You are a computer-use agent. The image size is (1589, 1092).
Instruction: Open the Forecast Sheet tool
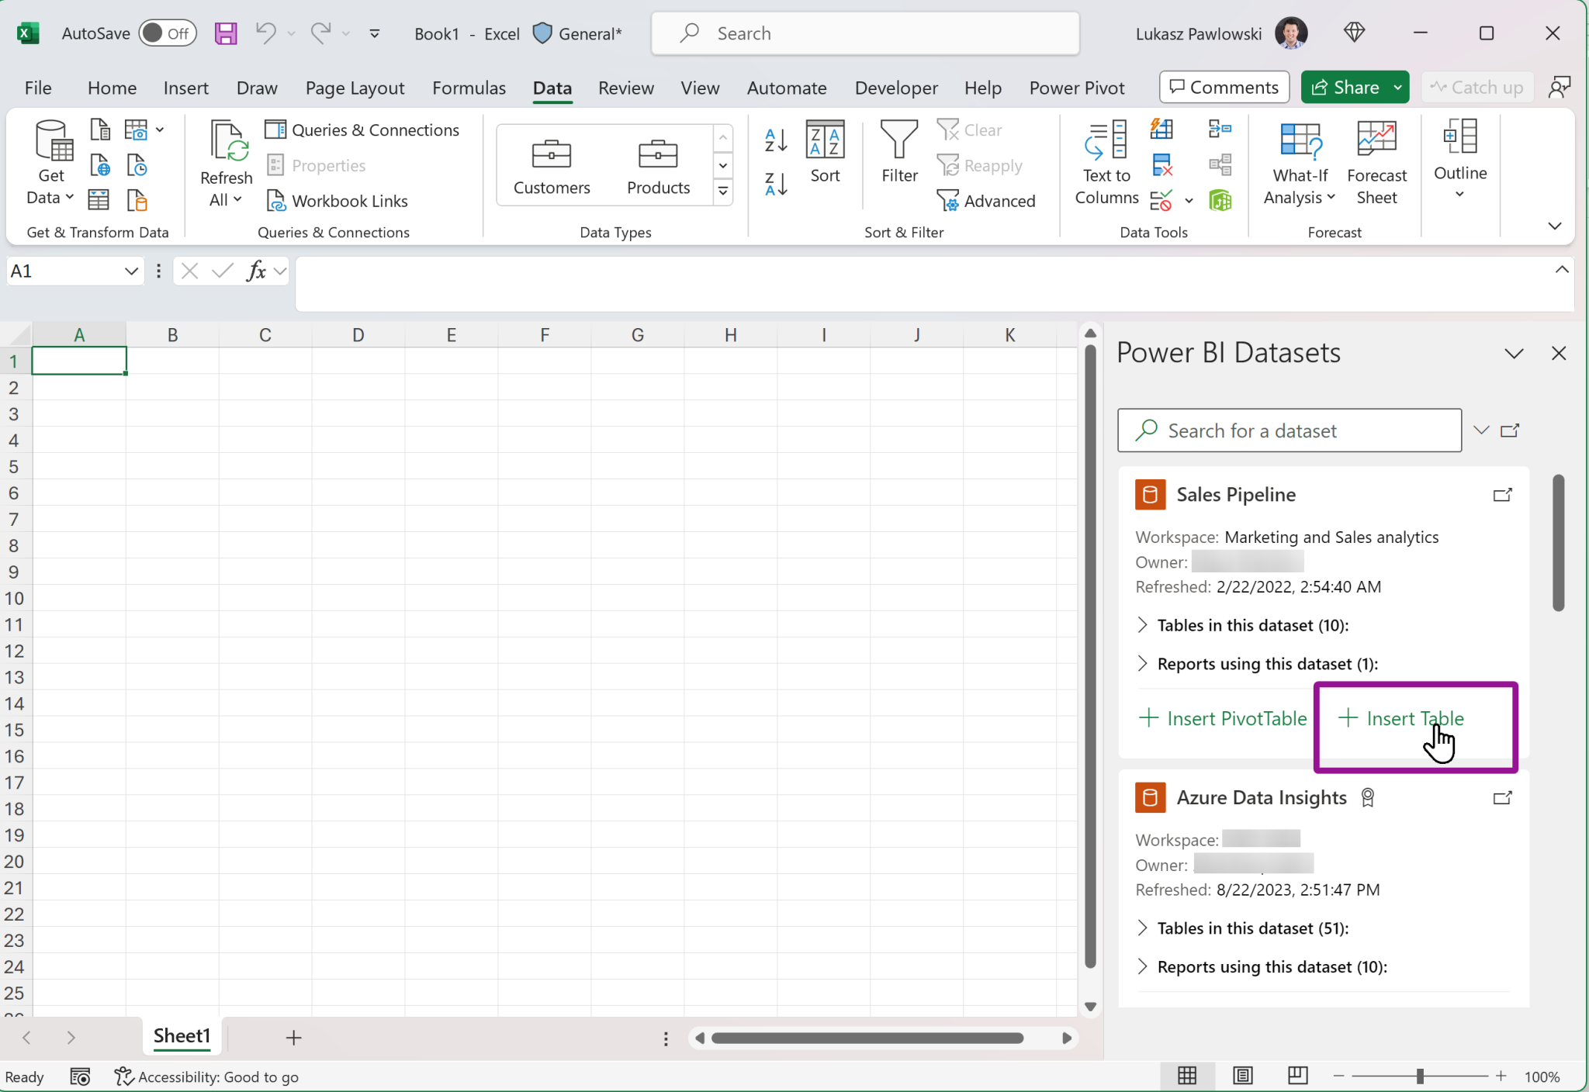[x=1377, y=161]
